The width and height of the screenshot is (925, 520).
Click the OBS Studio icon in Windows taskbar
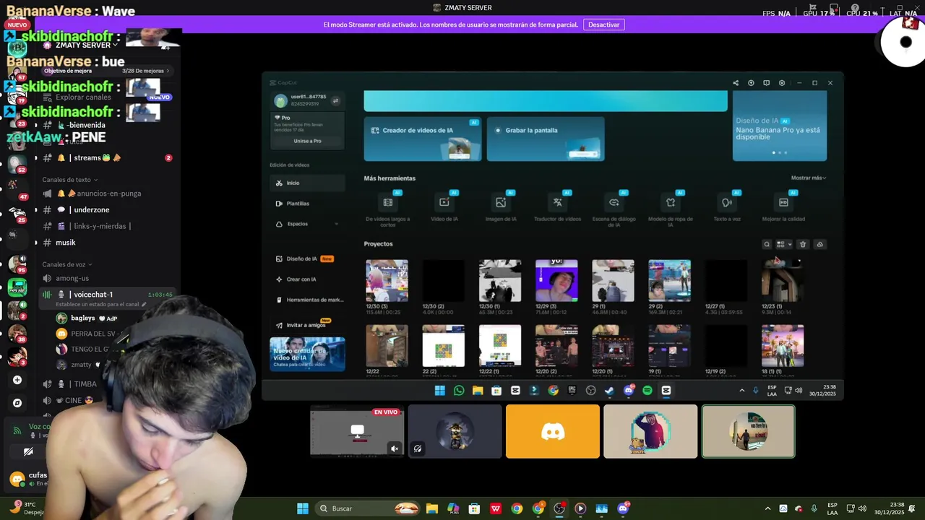[x=559, y=508]
